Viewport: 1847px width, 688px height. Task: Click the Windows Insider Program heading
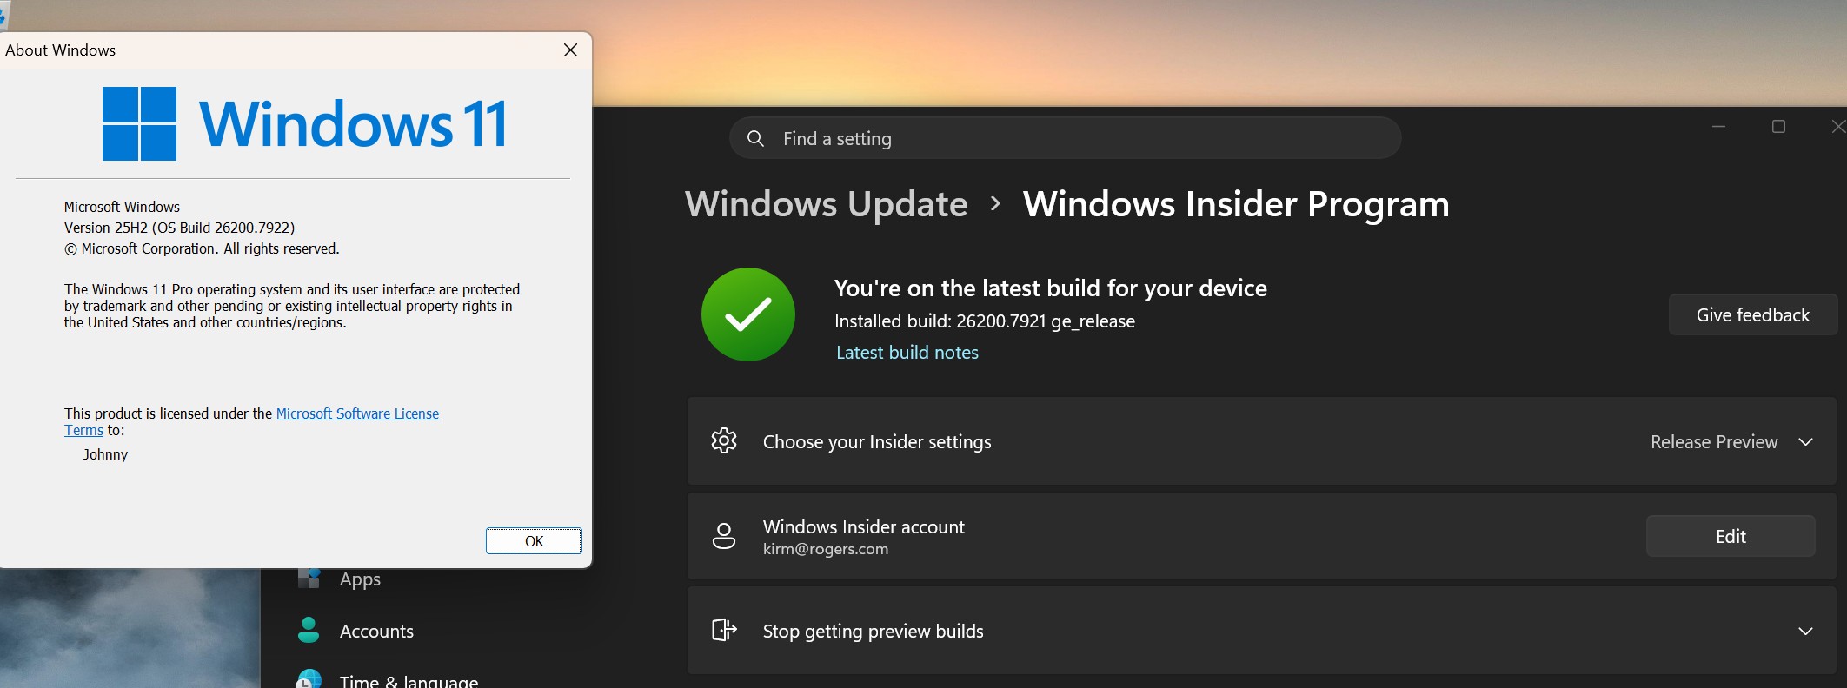click(x=1236, y=204)
